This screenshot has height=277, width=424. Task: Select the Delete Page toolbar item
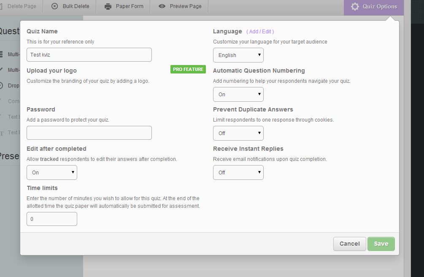[21, 6]
